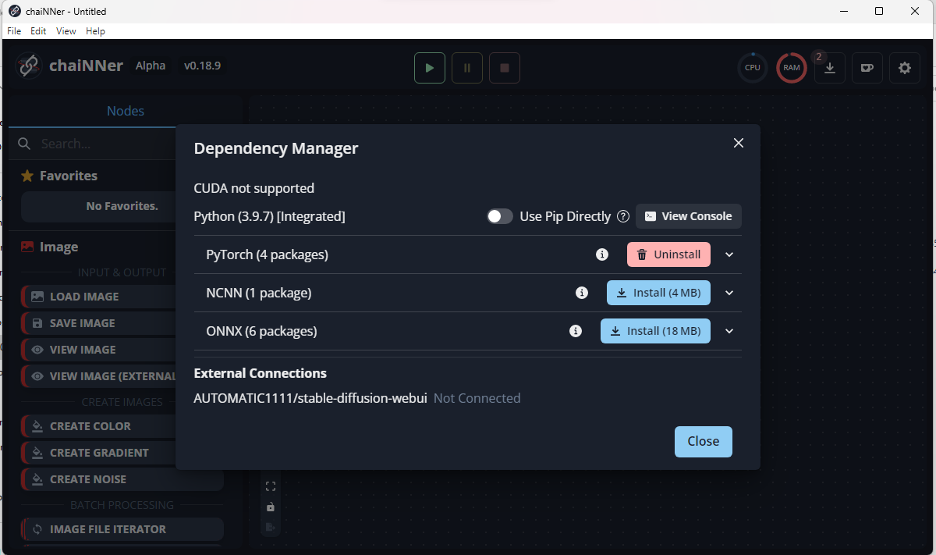
Task: Show PyTorch package info via the info icon
Action: tap(602, 254)
